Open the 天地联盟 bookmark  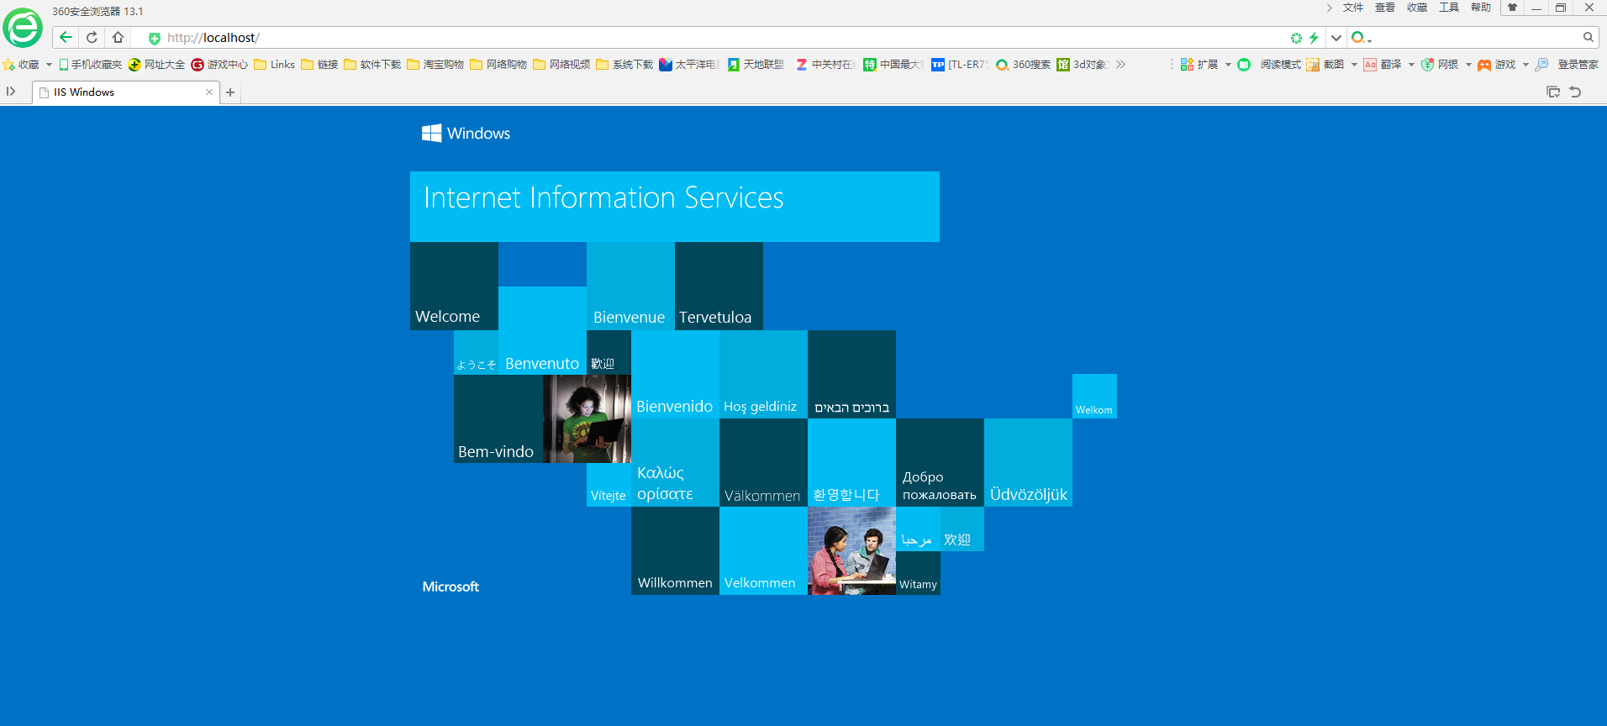[x=756, y=65]
